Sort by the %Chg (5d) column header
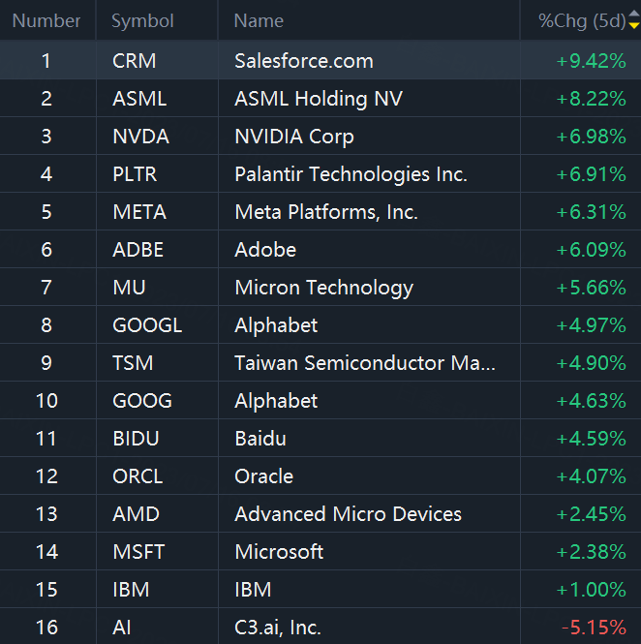Viewport: 641px width, 644px height. coord(581,20)
